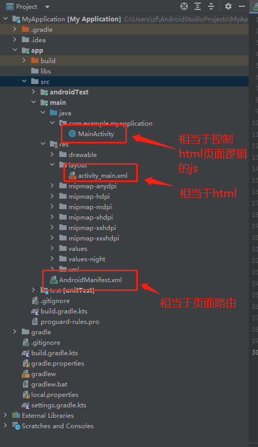Collapse the app module folder
This screenshot has height=447, width=258.
(15, 50)
